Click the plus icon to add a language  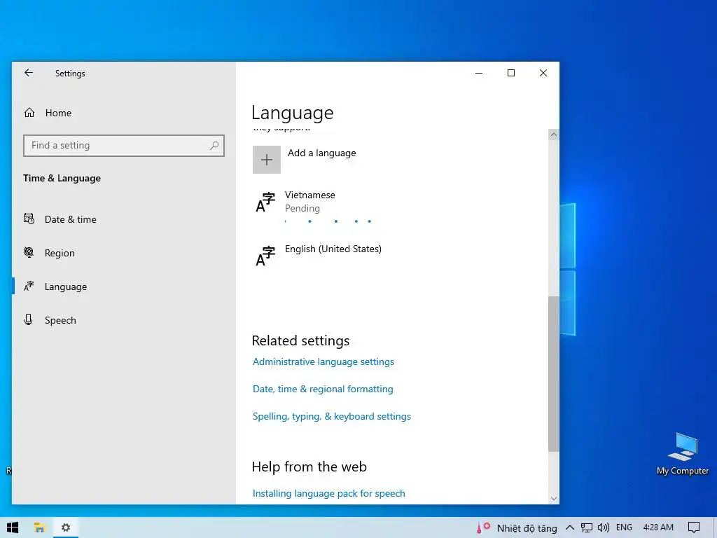pos(267,160)
